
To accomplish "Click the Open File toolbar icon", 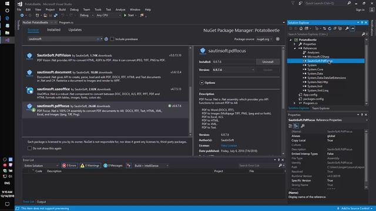I will [x=45, y=15].
